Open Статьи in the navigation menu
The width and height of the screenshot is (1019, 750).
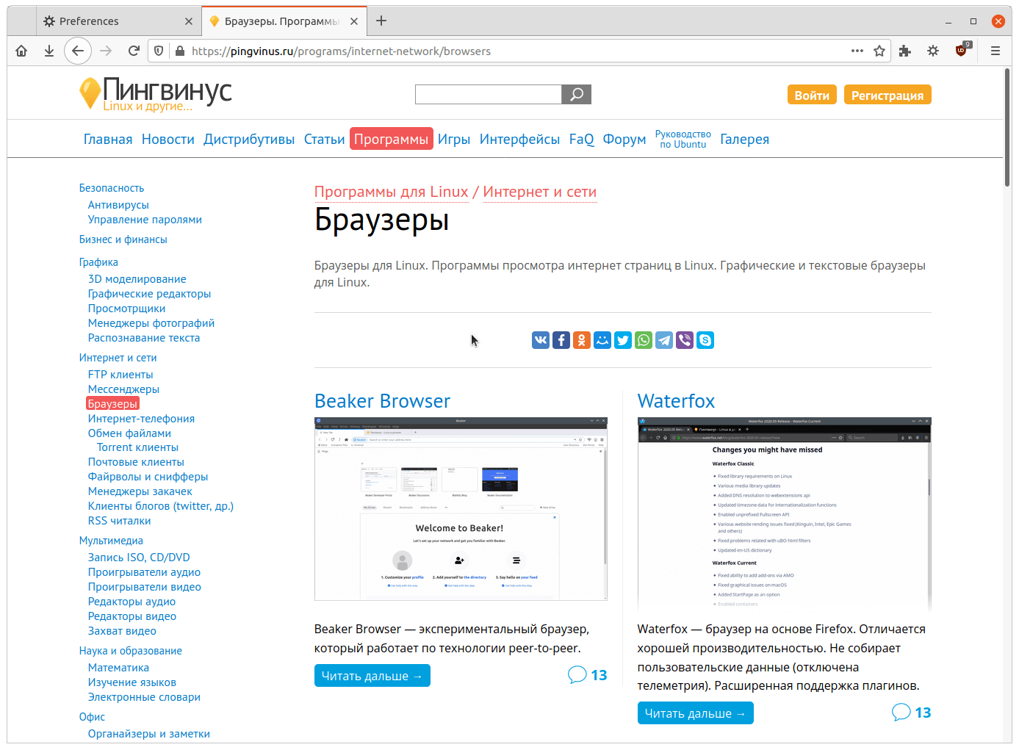point(325,139)
